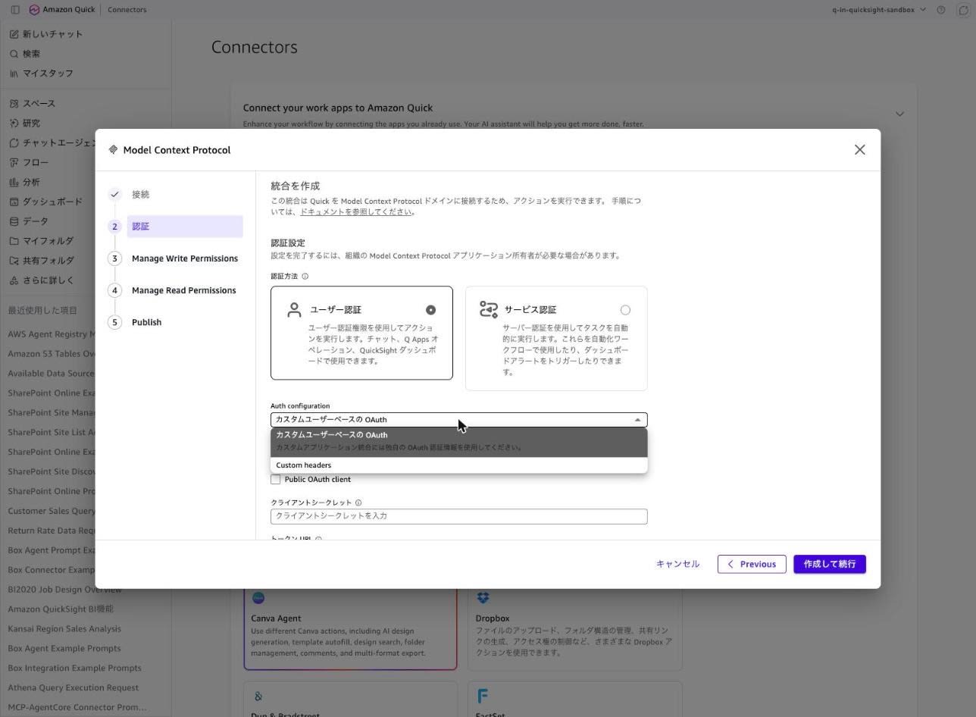The width and height of the screenshot is (976, 717).
Task: Open recent item Available Data Source
Action: click(52, 374)
